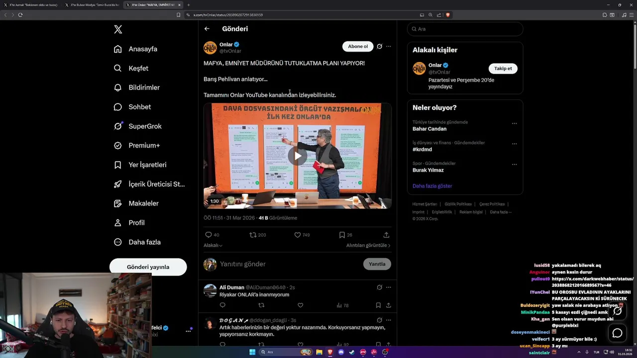Open Sohbet messages
The height and width of the screenshot is (358, 637).
pyautogui.click(x=132, y=107)
